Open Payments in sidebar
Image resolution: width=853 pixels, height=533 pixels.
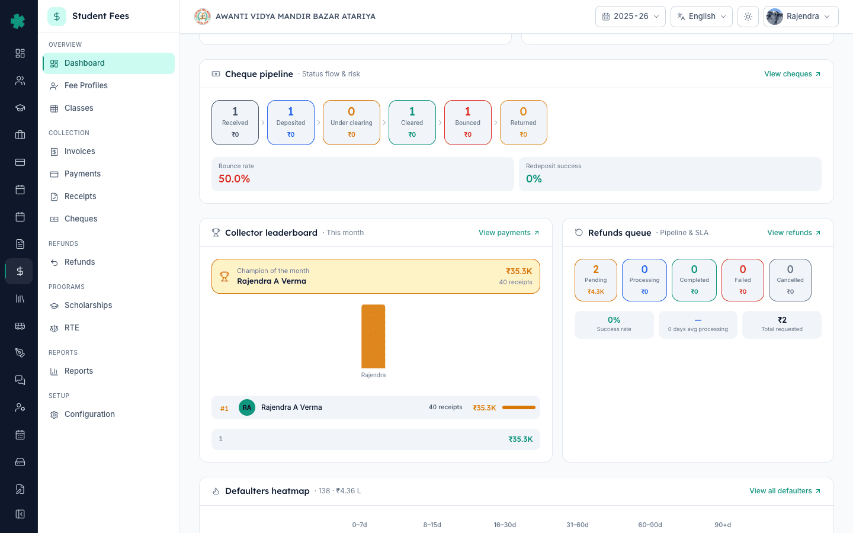[x=108, y=174]
